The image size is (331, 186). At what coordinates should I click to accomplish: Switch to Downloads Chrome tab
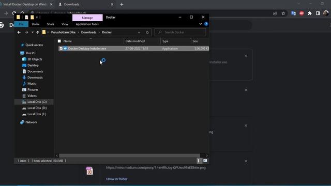point(72,4)
